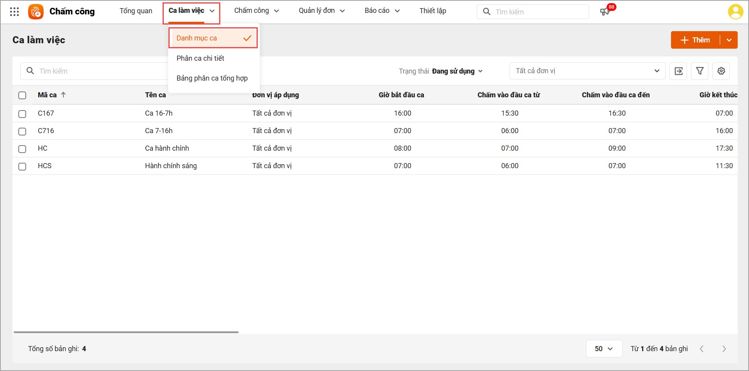Sort by Mã ca column arrow
The width and height of the screenshot is (749, 371).
coord(64,95)
